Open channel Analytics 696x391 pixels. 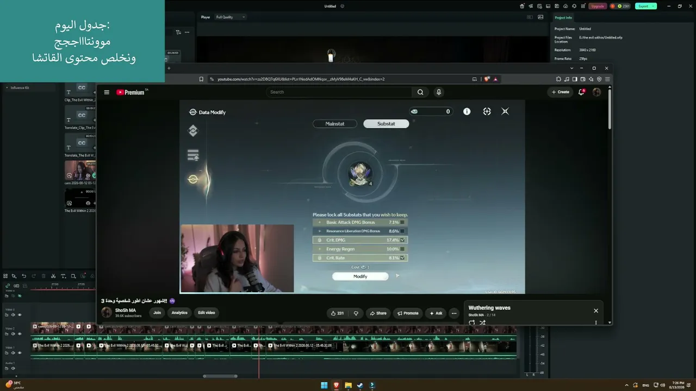coord(179,313)
